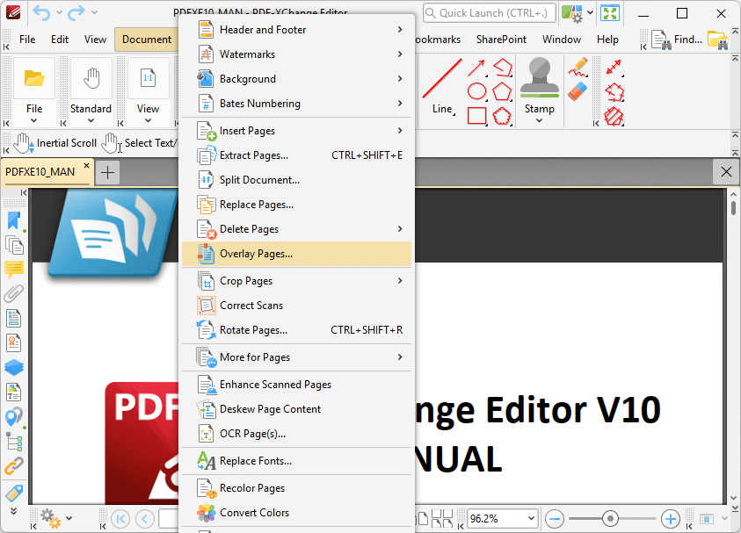Click the OCR Page(s) icon
The width and height of the screenshot is (741, 533).
206,434
